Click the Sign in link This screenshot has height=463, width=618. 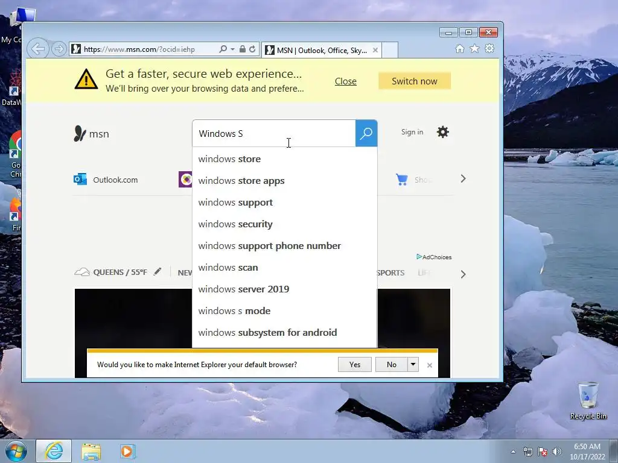[412, 132]
